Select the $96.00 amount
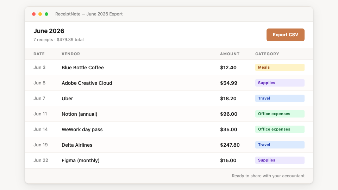 pyautogui.click(x=229, y=114)
